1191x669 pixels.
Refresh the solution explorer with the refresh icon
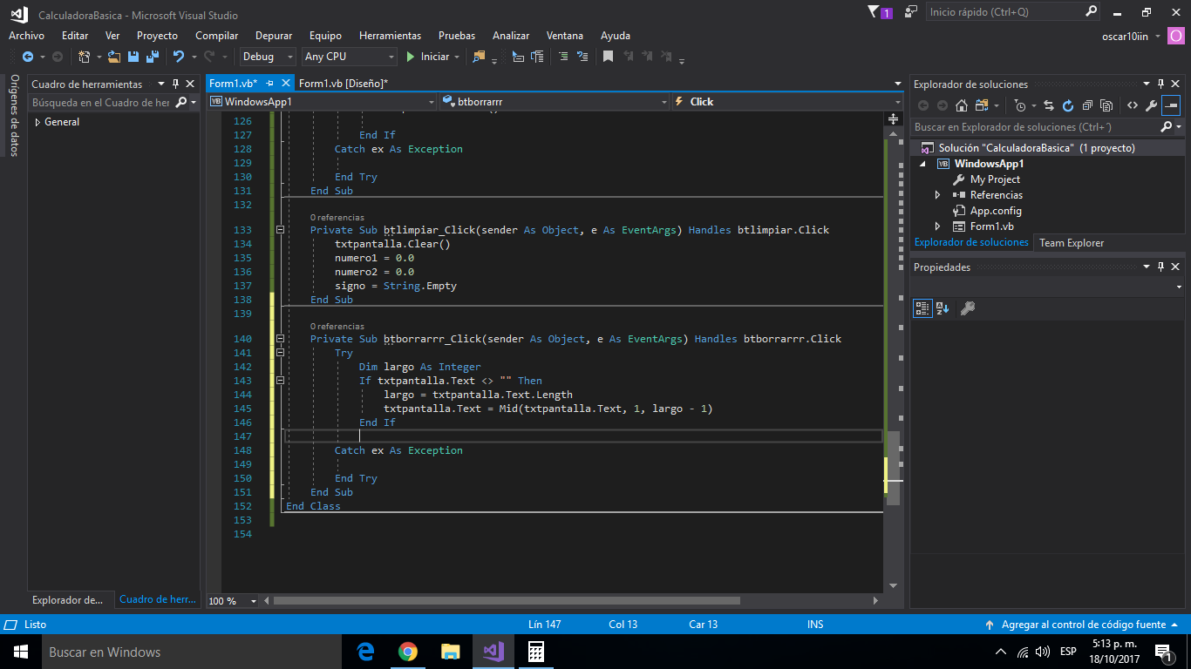(1067, 105)
